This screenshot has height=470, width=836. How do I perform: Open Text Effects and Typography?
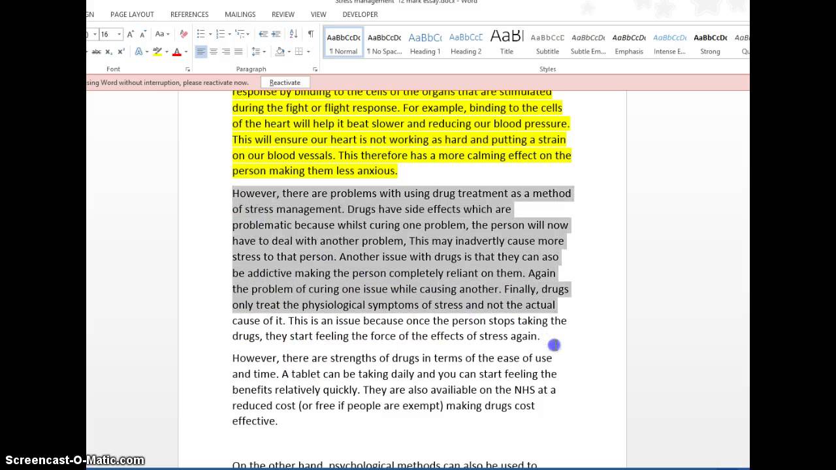click(138, 52)
